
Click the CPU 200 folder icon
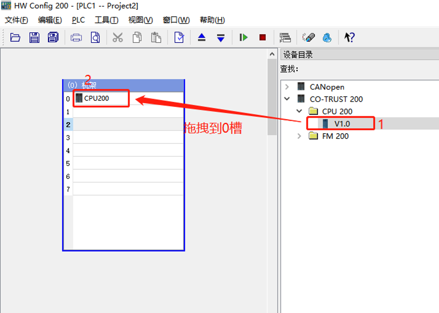tap(313, 111)
